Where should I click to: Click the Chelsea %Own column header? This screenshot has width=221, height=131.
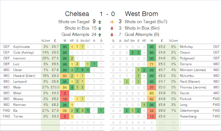coord(46,41)
